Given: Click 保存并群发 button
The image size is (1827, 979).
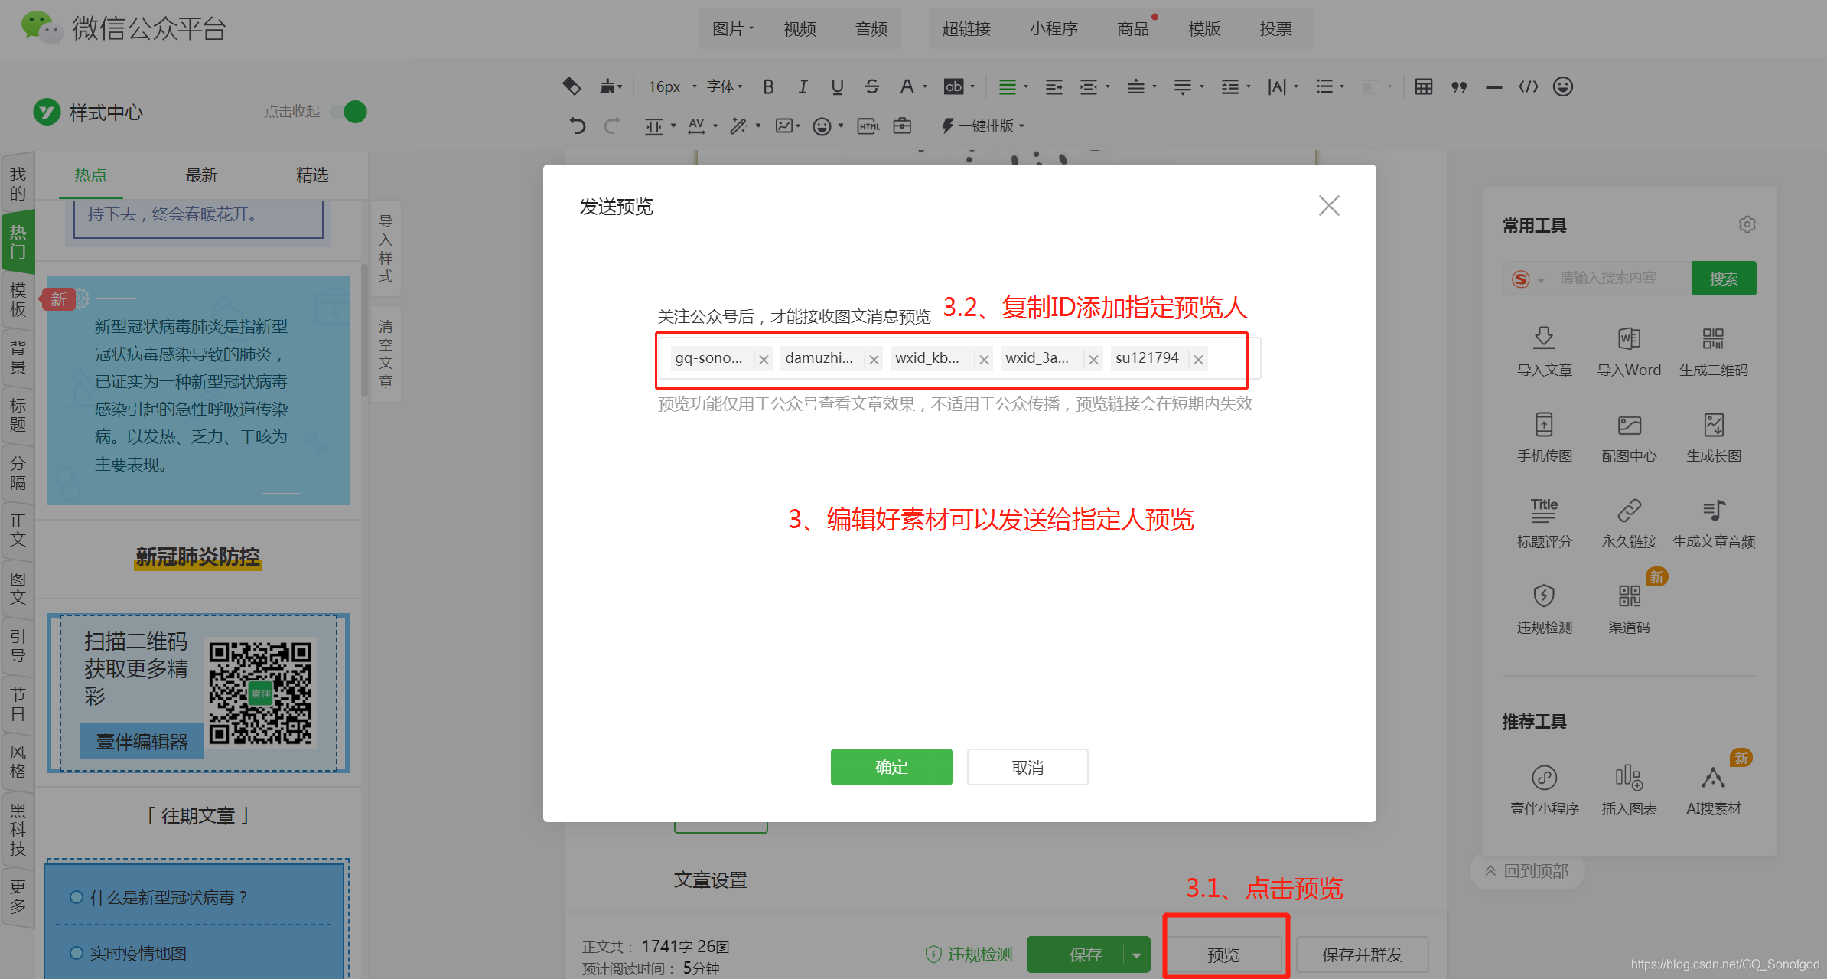Looking at the screenshot, I should pos(1362,955).
